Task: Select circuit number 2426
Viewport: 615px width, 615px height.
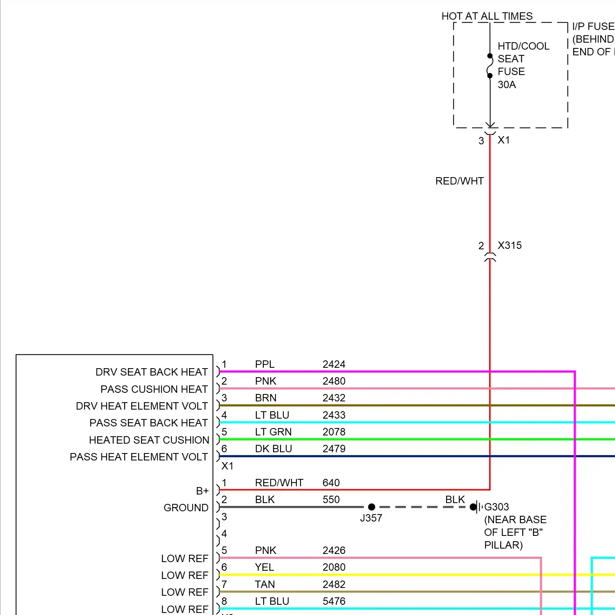Action: [334, 551]
